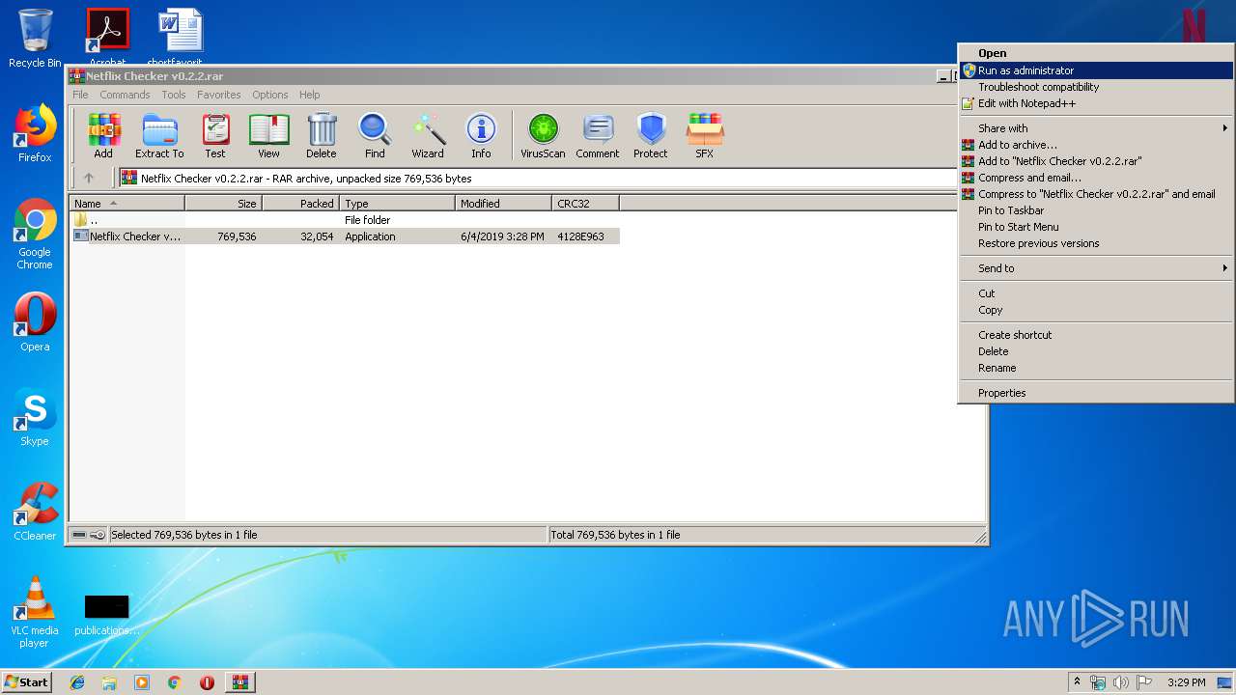Click the Find magnifier icon
Screen dimensions: 1236x695
(x=375, y=136)
